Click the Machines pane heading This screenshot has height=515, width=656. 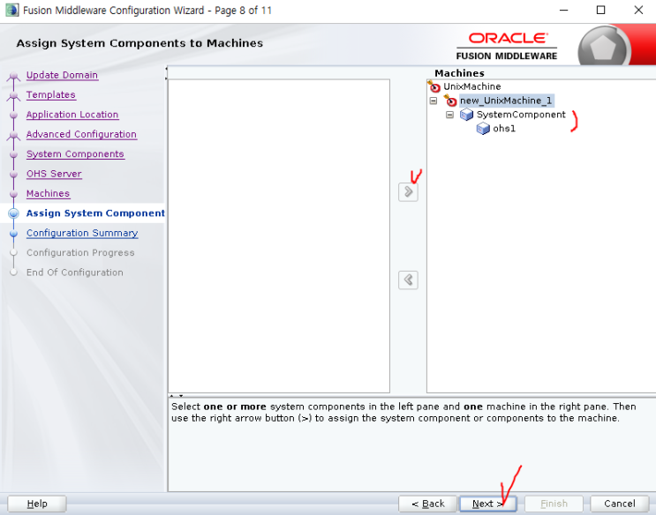pos(459,73)
